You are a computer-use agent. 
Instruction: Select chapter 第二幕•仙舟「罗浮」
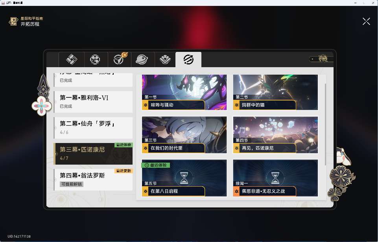(93, 127)
